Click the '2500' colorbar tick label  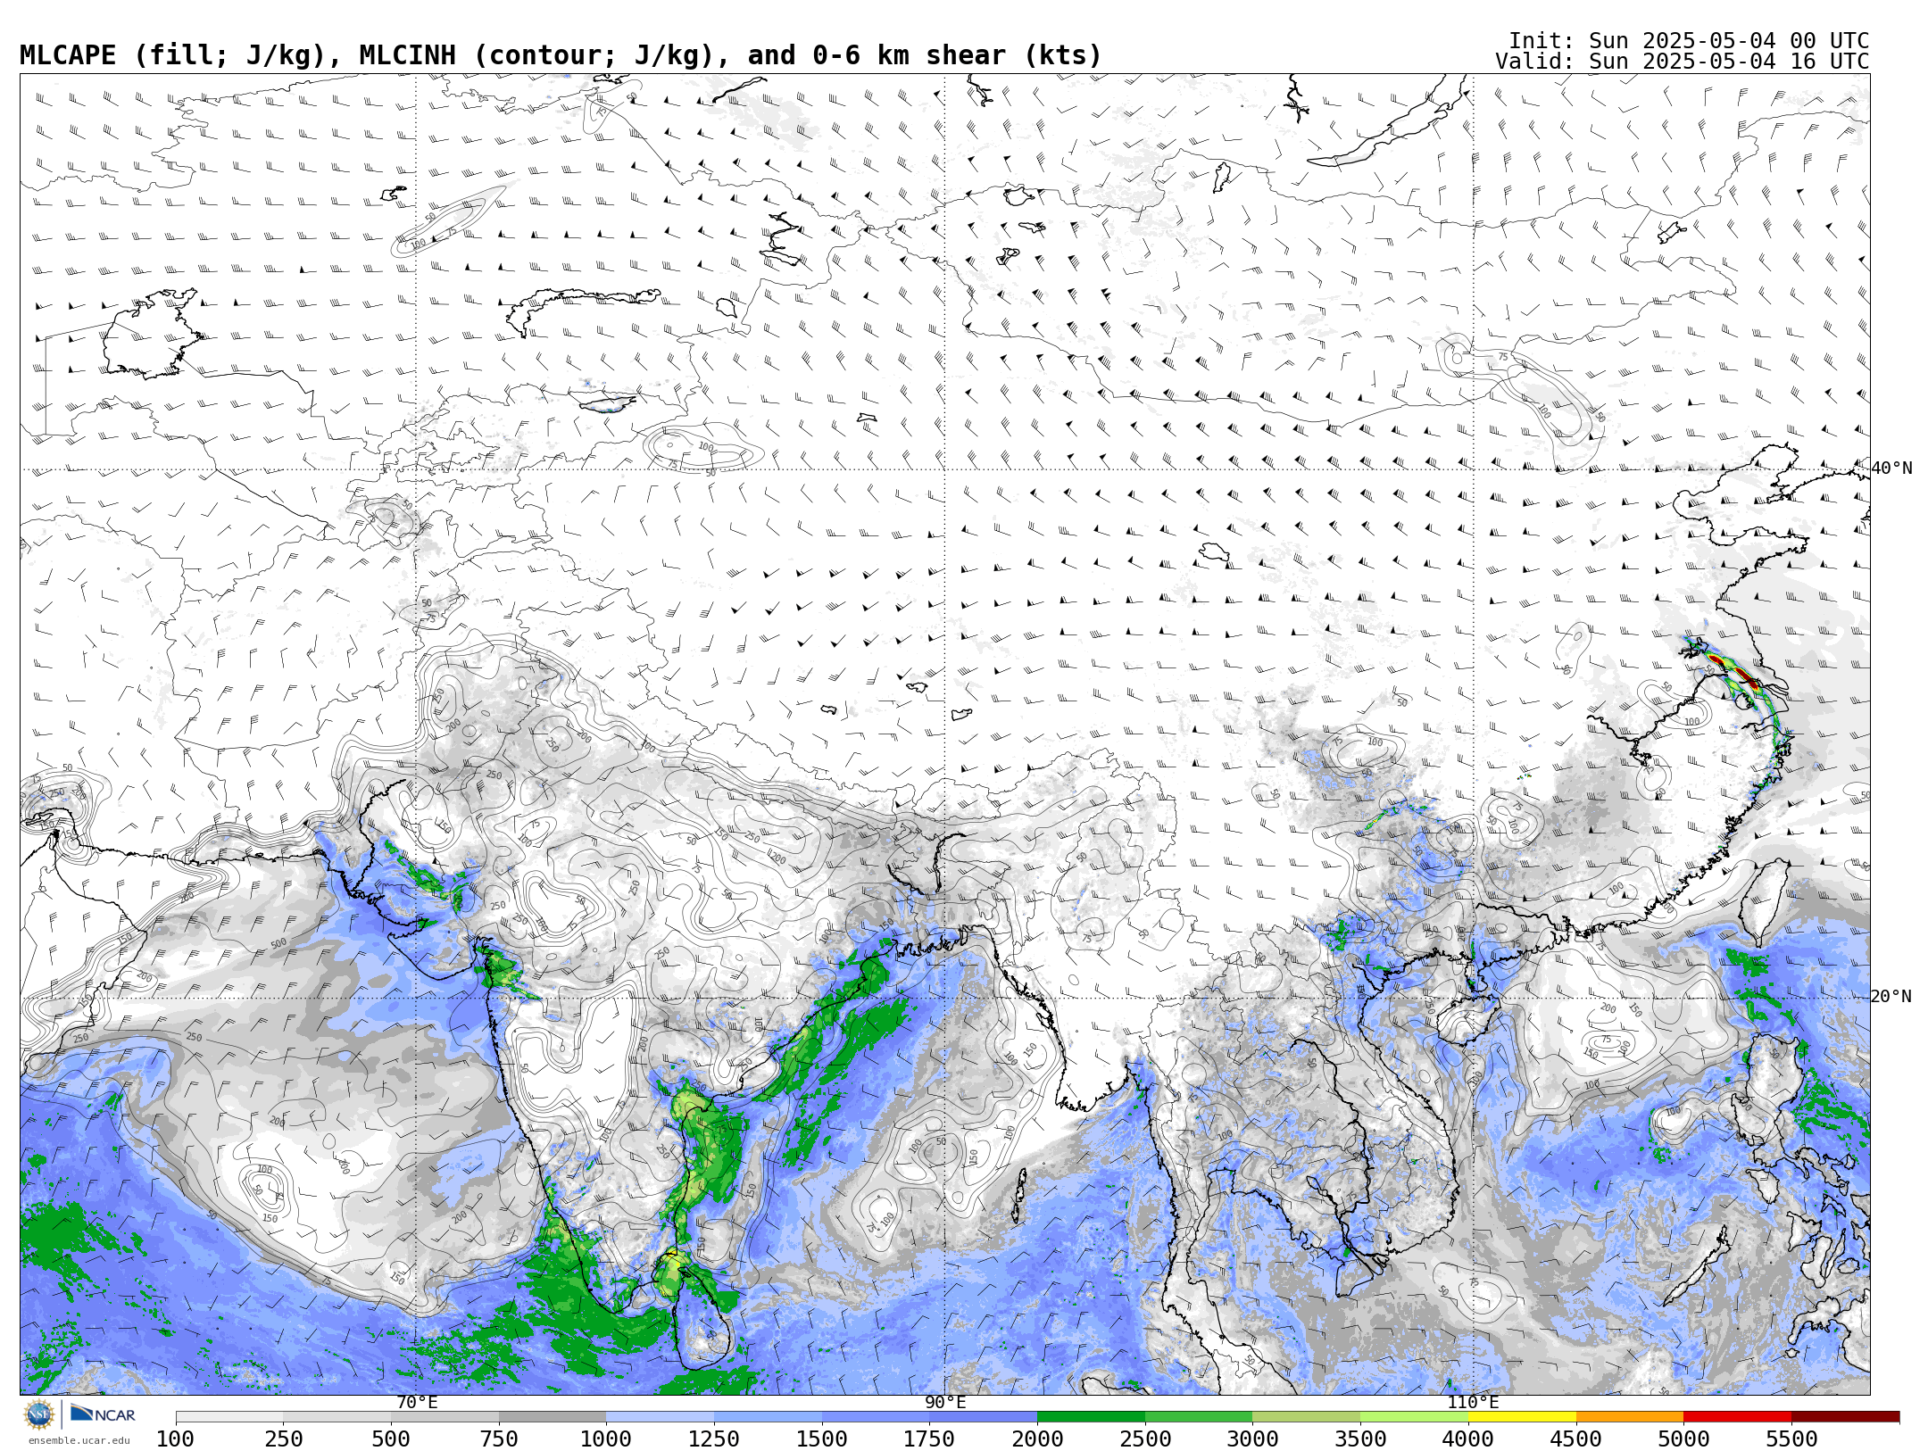pyautogui.click(x=1145, y=1439)
